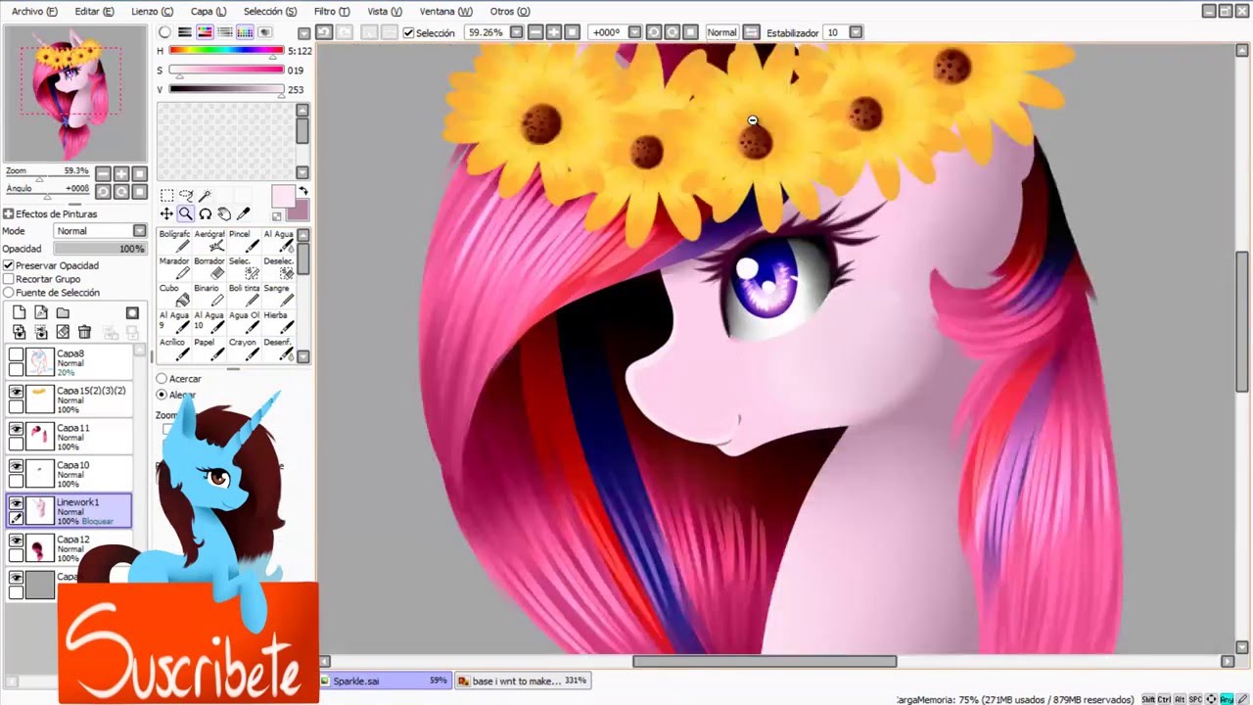
Task: Uncheck Preservar Opacidad checkbox
Action: (x=9, y=265)
